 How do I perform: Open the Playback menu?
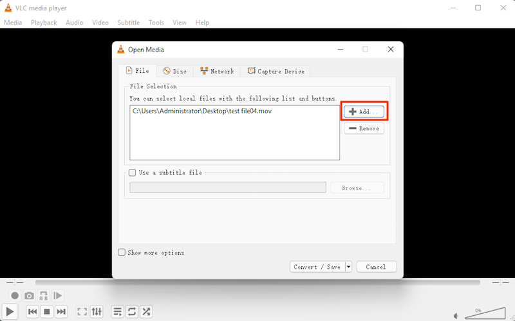[44, 23]
